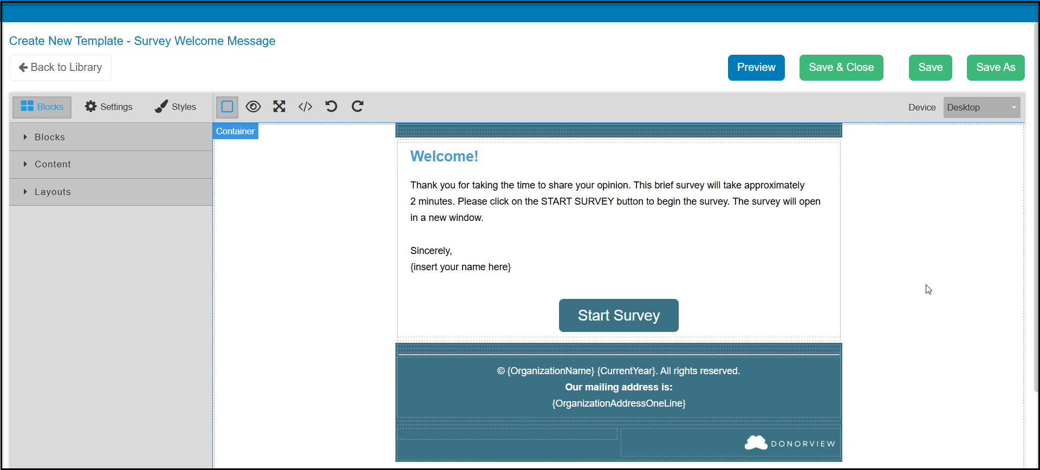Open the Device Desktop dropdown
The height and width of the screenshot is (470, 1040).
(981, 107)
